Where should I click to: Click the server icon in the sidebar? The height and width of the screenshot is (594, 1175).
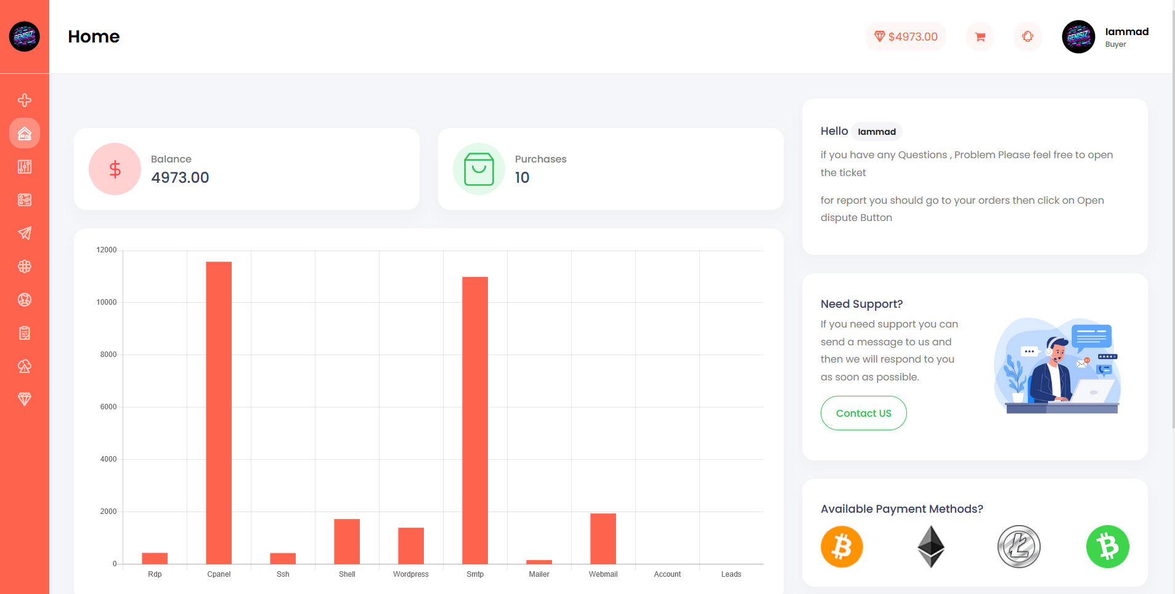[x=25, y=200]
